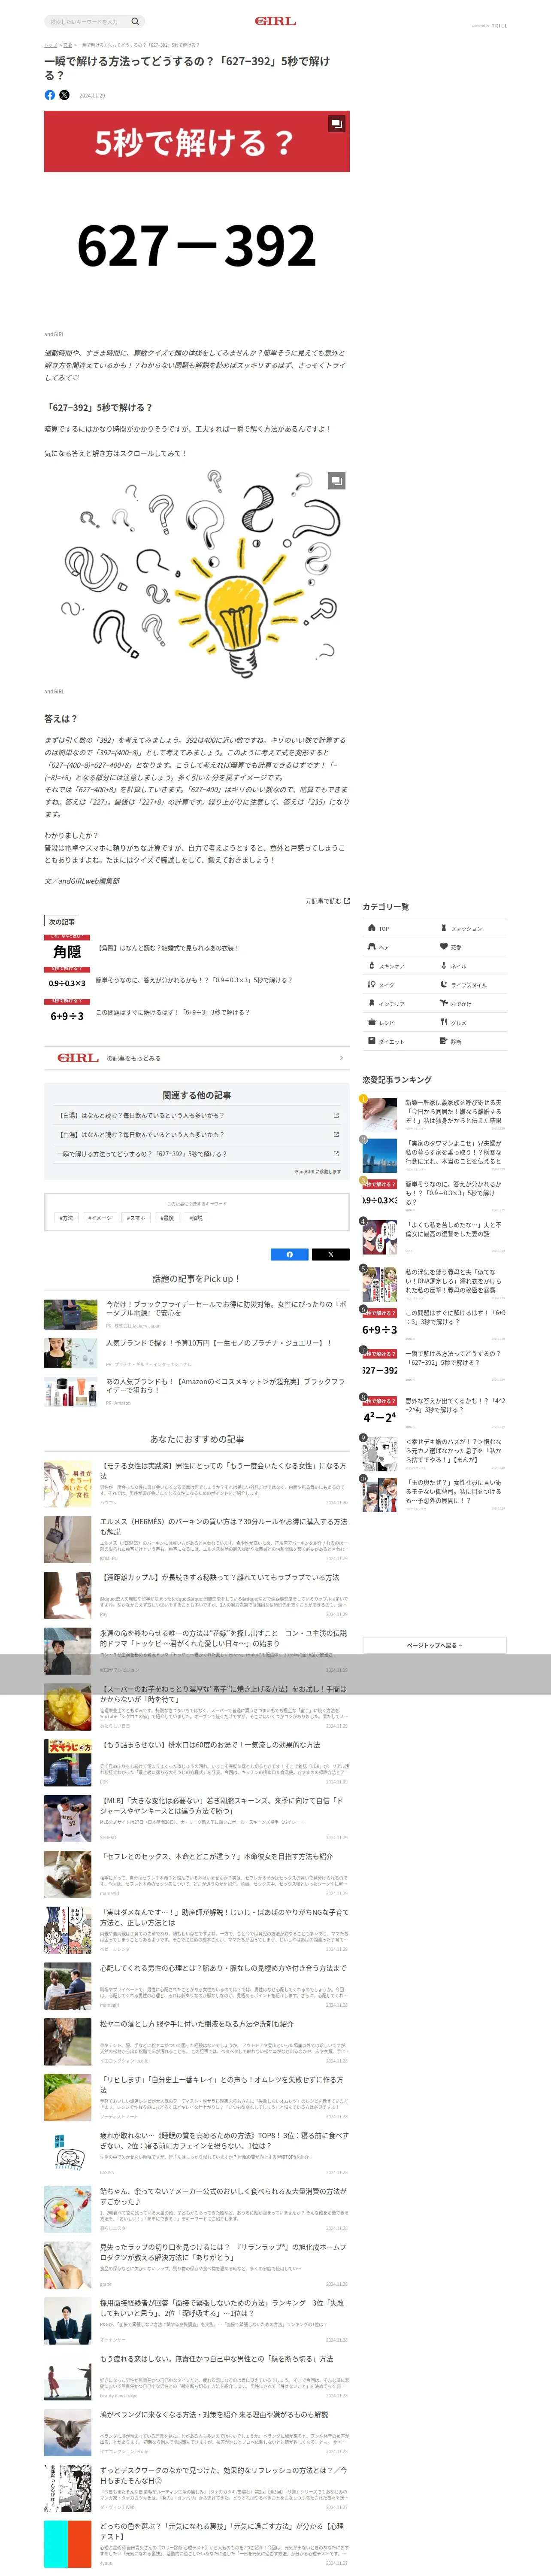Click the magnifier search icon
551x2576 pixels.
[x=135, y=21]
